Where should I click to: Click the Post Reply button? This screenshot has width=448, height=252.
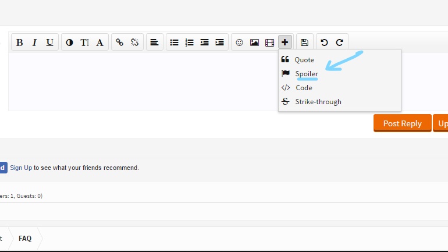coord(402,123)
